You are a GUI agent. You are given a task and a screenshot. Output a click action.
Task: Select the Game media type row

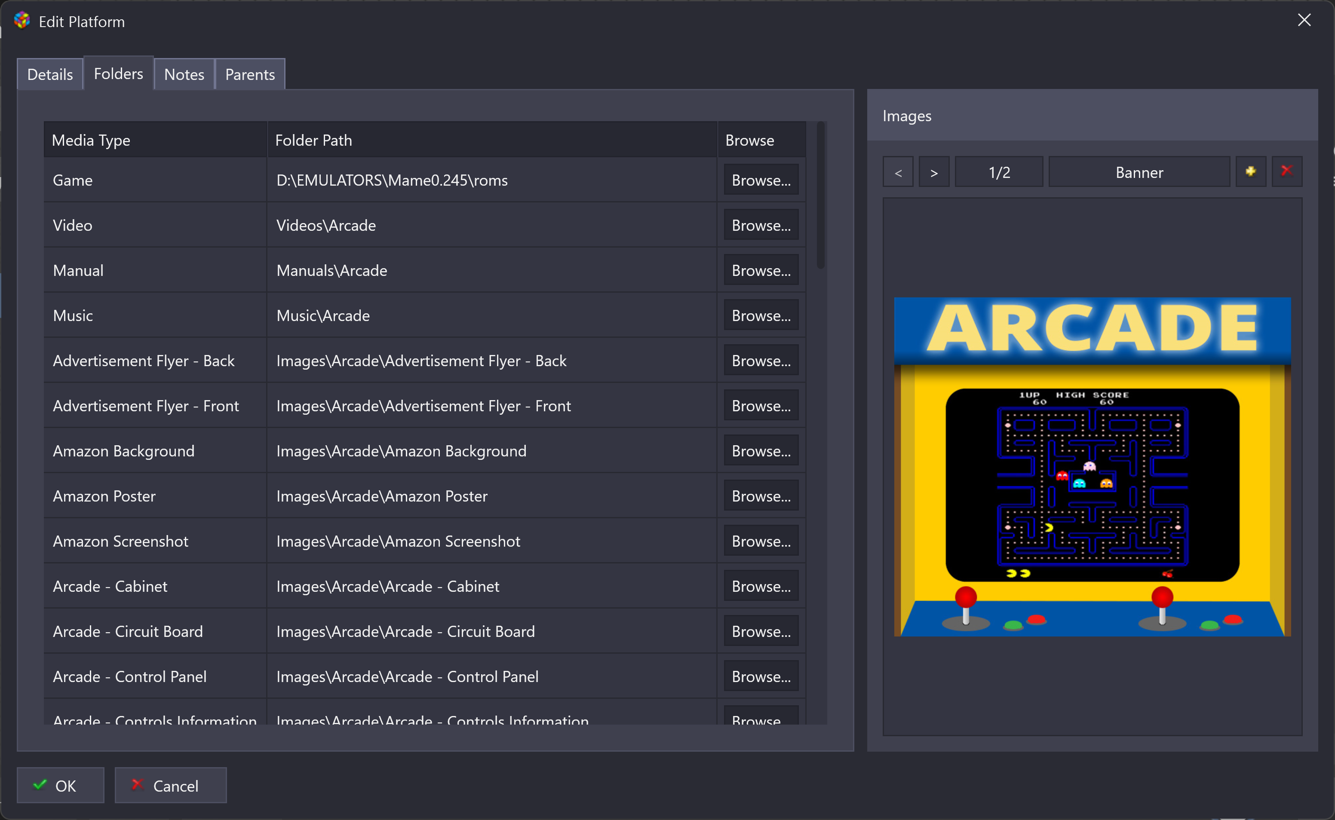pyautogui.click(x=155, y=180)
